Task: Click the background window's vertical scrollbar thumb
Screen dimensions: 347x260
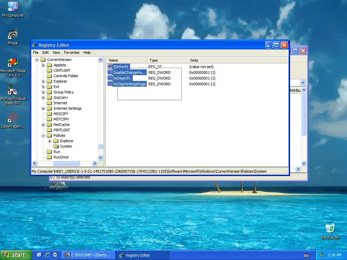Action: [x=304, y=114]
